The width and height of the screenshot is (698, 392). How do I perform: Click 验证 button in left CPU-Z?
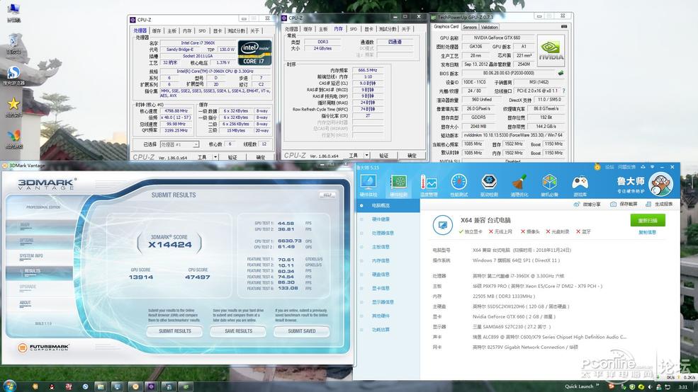(x=232, y=157)
